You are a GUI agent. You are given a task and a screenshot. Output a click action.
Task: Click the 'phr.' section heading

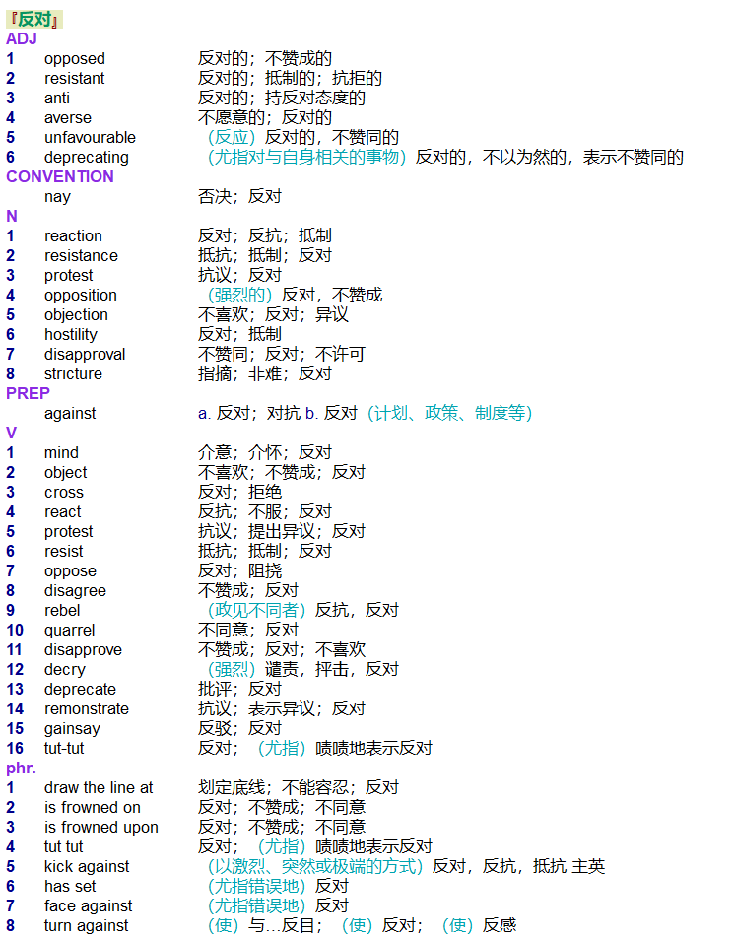pyautogui.click(x=21, y=769)
